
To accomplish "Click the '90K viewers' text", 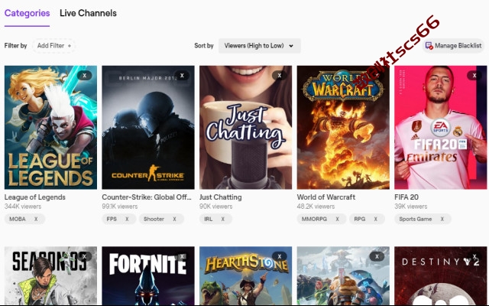I will [x=215, y=207].
